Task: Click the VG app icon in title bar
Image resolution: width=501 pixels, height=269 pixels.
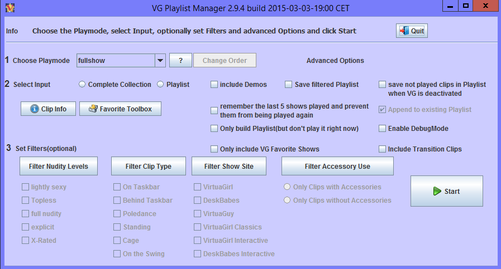Action: (x=10, y=8)
